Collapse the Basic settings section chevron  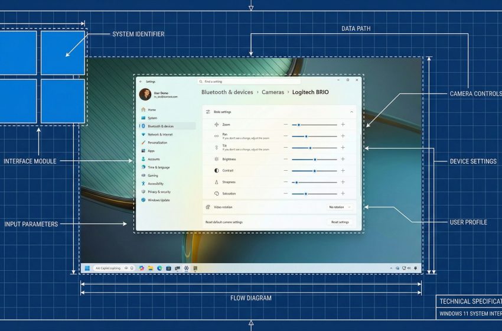pyautogui.click(x=351, y=112)
